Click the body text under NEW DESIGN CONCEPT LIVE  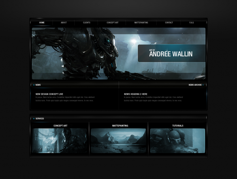click(65, 99)
